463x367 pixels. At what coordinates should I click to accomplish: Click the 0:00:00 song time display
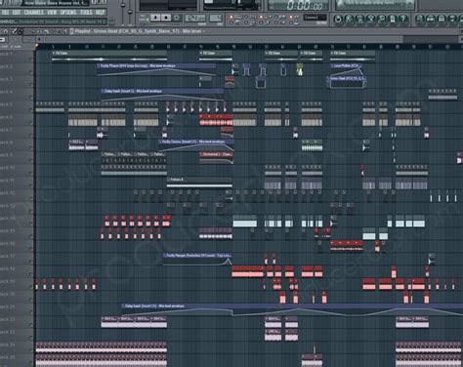pos(304,6)
